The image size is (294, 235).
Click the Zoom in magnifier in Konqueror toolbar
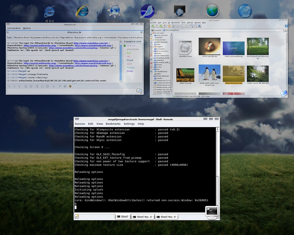[183, 26]
